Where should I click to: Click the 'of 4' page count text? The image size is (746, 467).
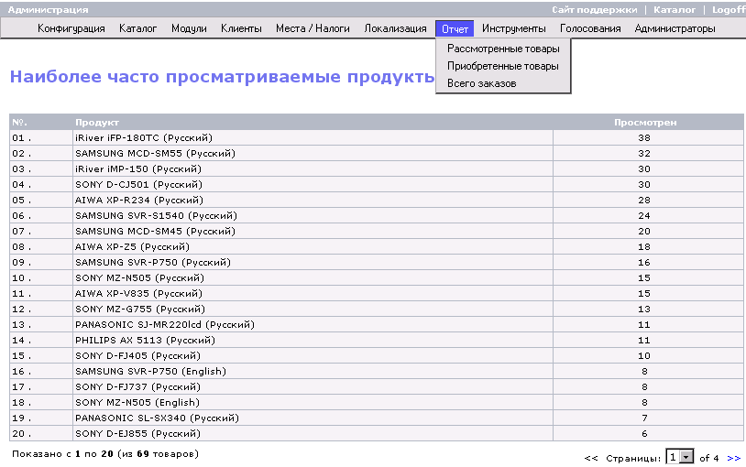click(x=709, y=459)
